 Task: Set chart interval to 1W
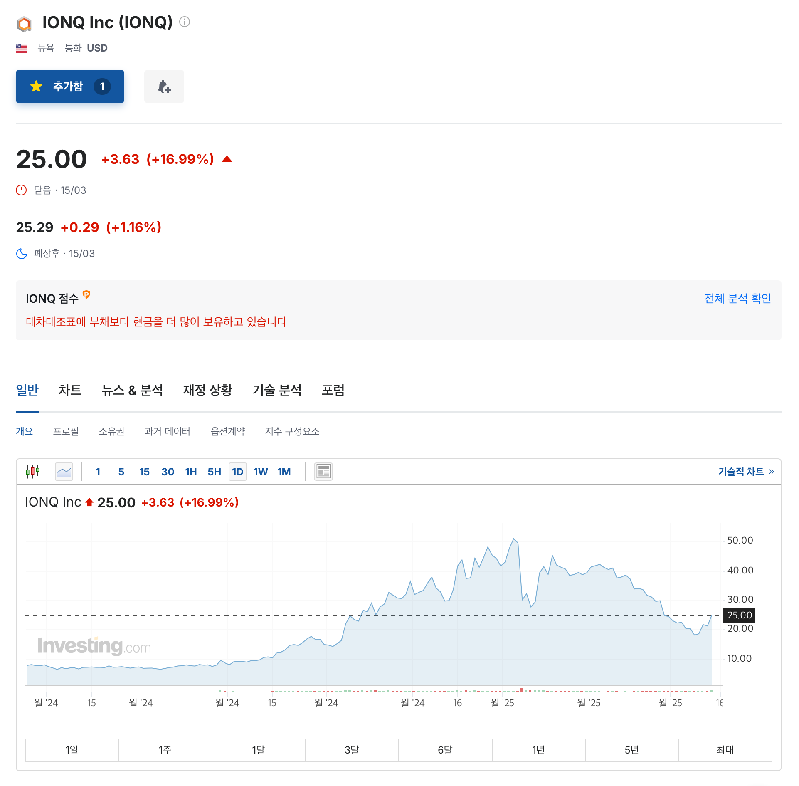click(x=261, y=472)
